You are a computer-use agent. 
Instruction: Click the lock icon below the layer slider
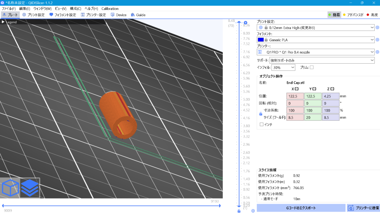tap(239, 211)
